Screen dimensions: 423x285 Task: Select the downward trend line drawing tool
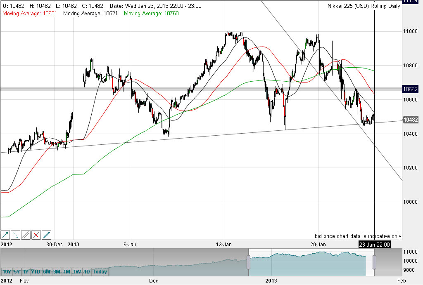(x=15, y=235)
